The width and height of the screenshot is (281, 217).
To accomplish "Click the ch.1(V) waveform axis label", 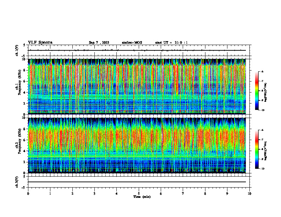I will tap(17, 50).
